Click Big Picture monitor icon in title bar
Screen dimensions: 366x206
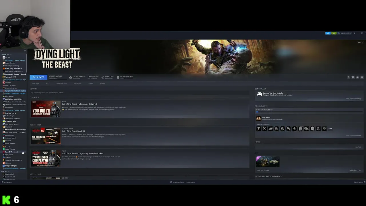(x=355, y=33)
